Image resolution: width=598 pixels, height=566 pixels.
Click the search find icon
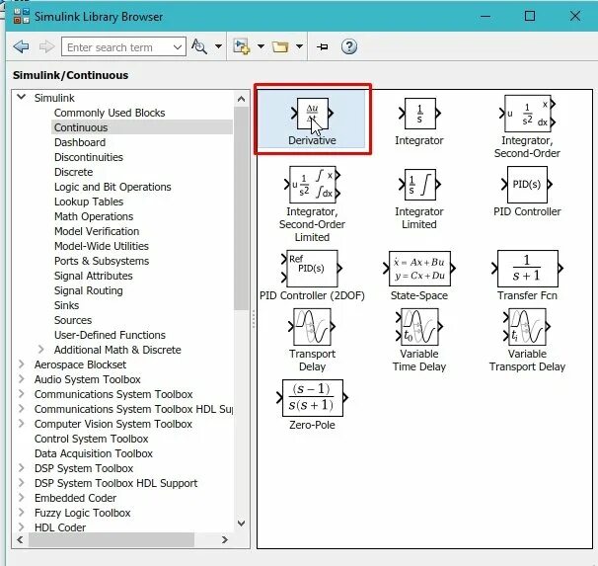click(x=199, y=46)
